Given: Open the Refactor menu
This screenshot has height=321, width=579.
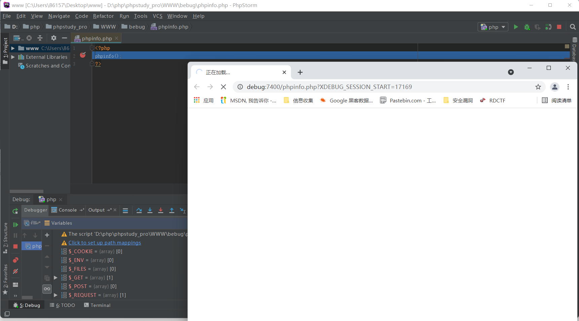Looking at the screenshot, I should (x=103, y=16).
